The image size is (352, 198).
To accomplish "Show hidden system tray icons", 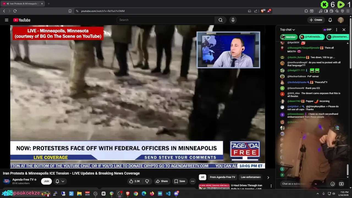I will 318,194.
